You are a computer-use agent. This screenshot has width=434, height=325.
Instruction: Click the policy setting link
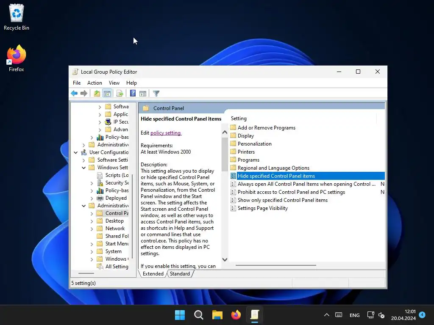click(166, 132)
